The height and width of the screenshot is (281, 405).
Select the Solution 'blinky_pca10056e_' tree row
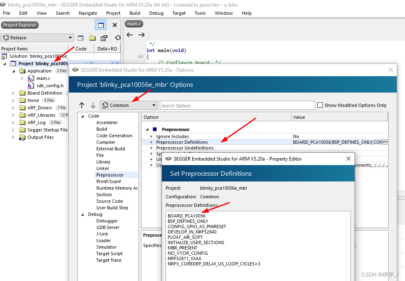coord(34,56)
